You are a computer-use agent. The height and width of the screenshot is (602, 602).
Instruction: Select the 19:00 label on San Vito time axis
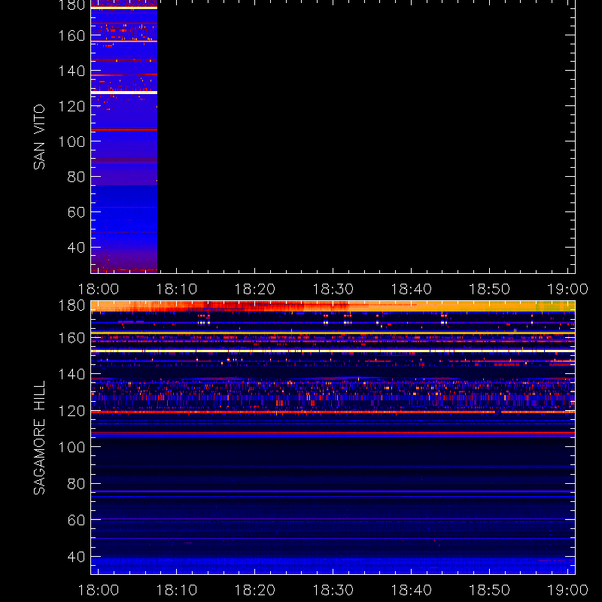pos(567,289)
